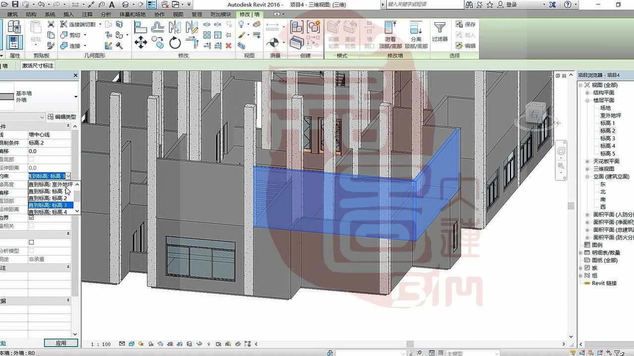
Task: Click the Undo arrow icon
Action: point(42,4)
